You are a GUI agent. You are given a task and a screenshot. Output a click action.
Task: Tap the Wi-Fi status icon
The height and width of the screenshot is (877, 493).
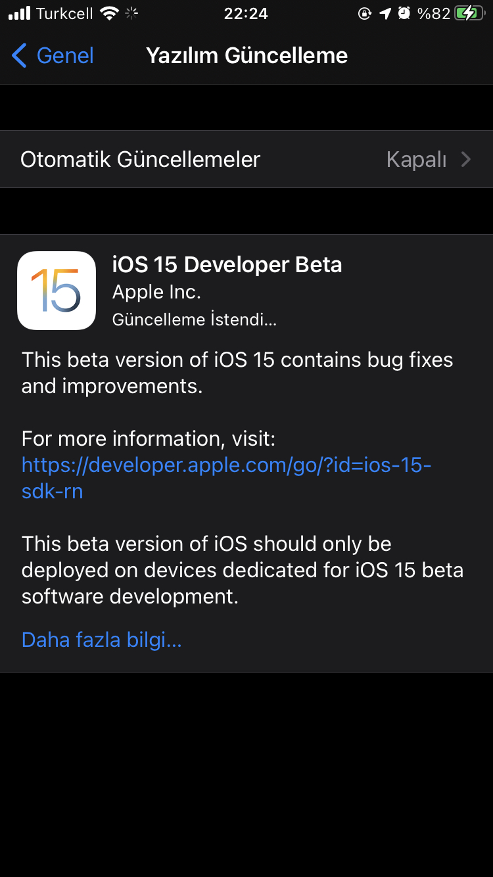(108, 13)
